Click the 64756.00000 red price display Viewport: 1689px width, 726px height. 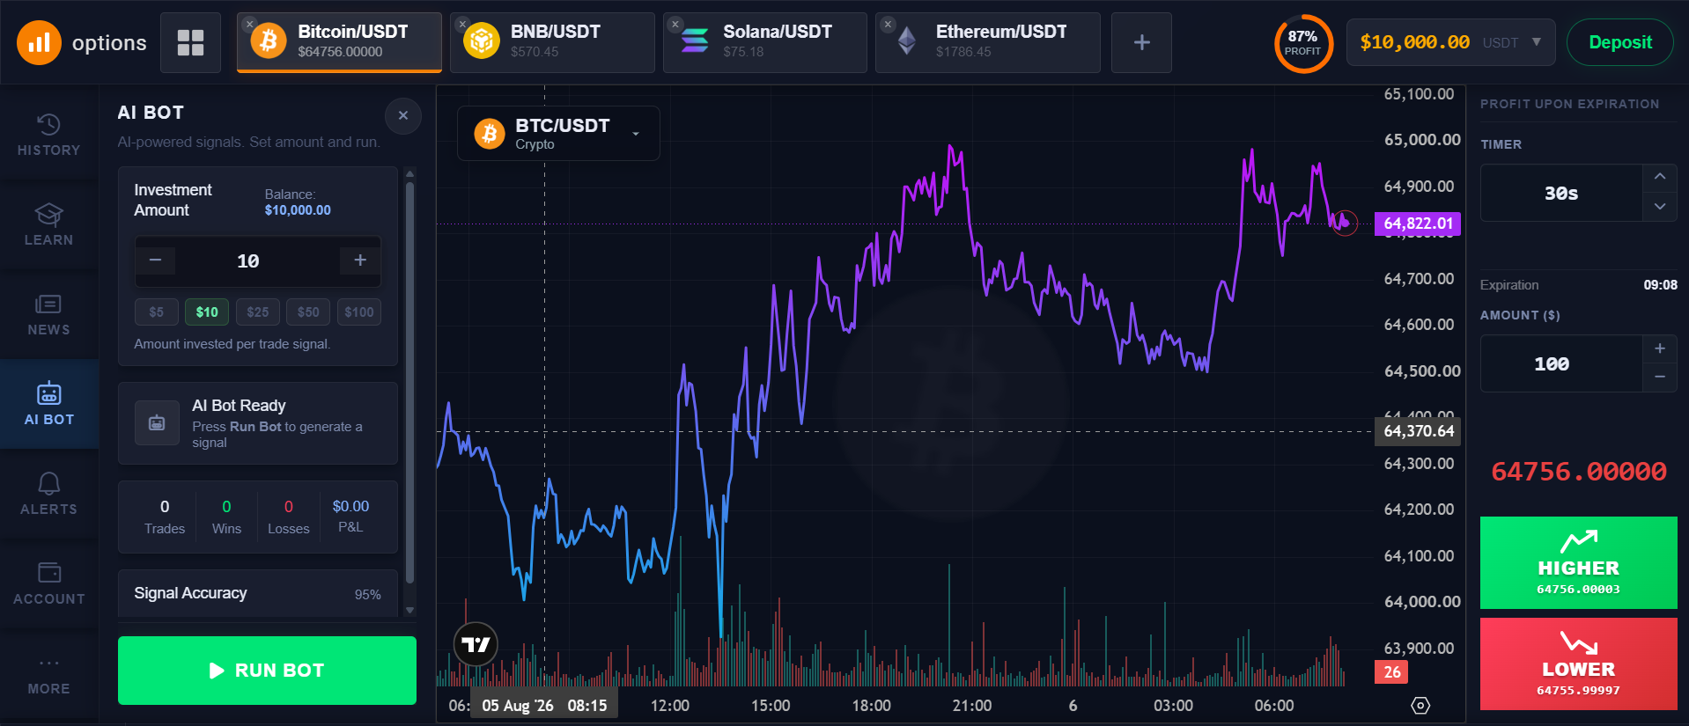click(x=1579, y=472)
